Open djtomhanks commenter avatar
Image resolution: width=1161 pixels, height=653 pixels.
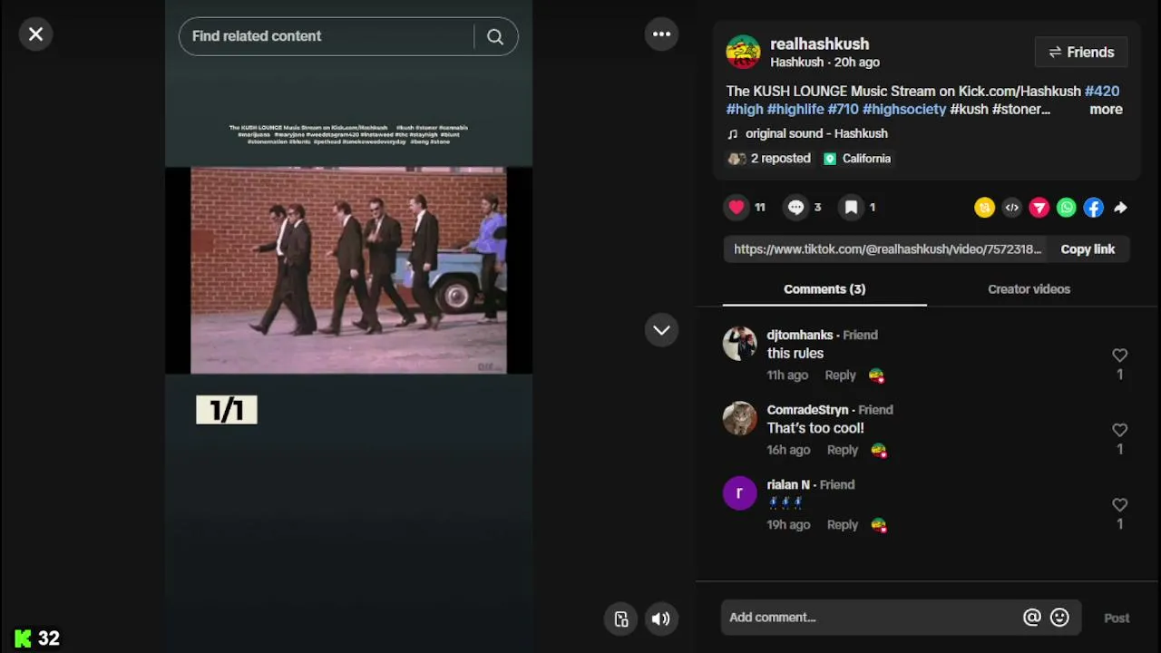pyautogui.click(x=739, y=344)
